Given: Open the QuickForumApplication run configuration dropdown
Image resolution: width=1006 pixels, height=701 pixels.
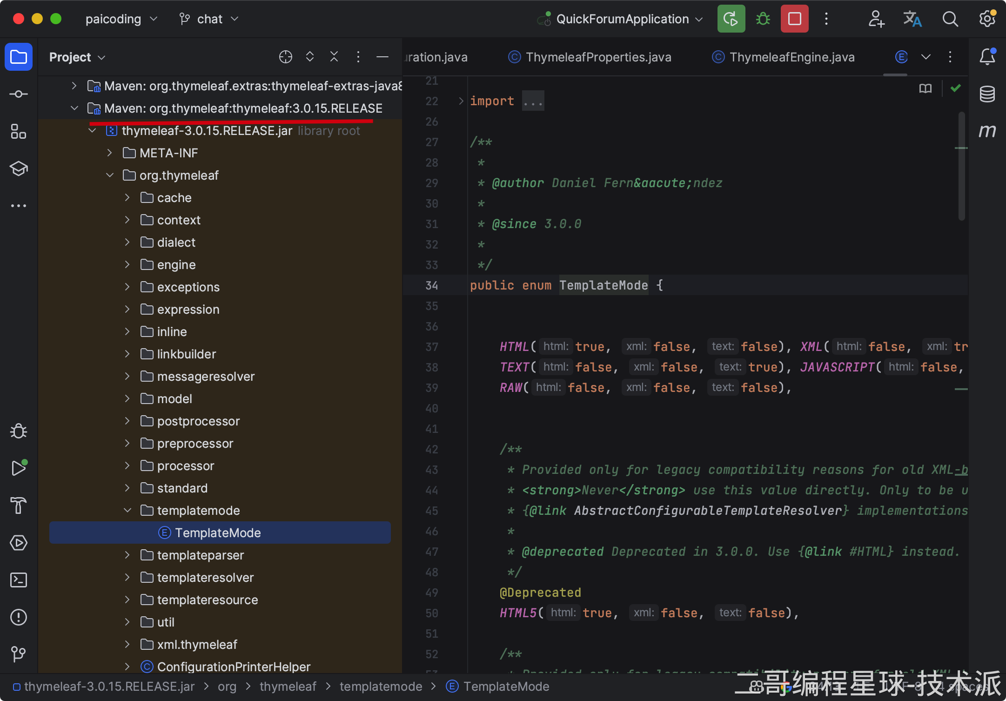Looking at the screenshot, I should (x=622, y=19).
